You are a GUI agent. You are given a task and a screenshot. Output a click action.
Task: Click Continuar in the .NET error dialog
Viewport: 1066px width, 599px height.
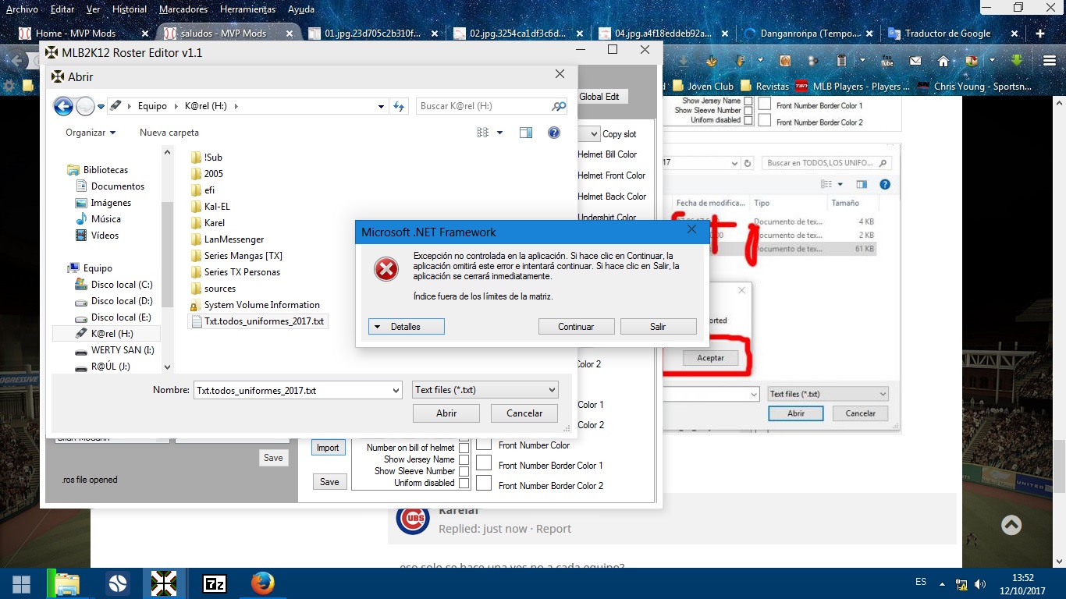click(576, 327)
